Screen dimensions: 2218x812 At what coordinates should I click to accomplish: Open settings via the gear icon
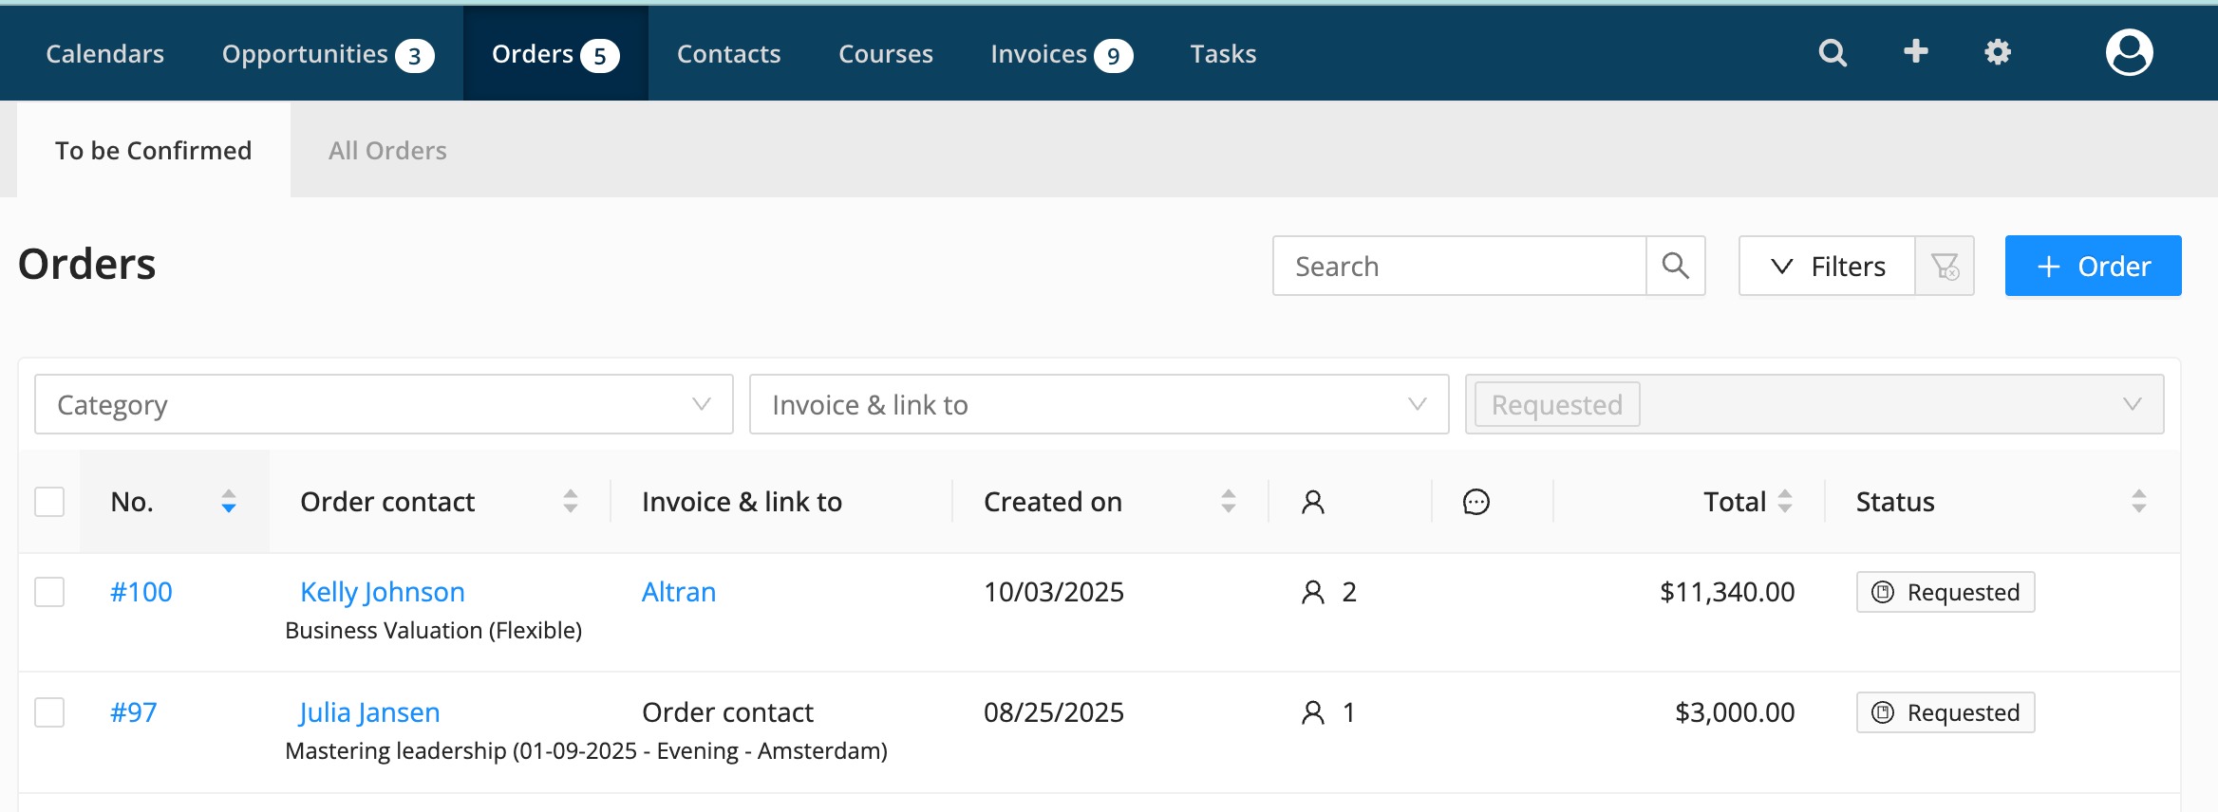(1998, 52)
